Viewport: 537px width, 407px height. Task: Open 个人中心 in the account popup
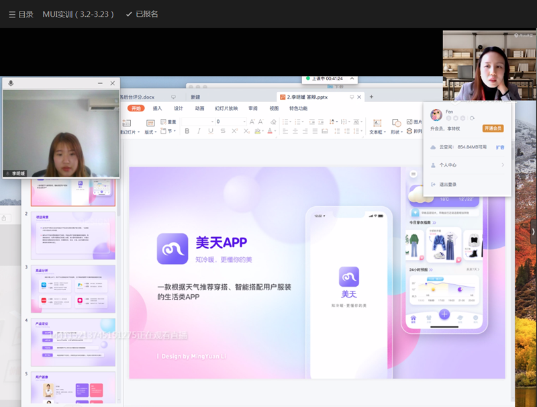point(467,165)
